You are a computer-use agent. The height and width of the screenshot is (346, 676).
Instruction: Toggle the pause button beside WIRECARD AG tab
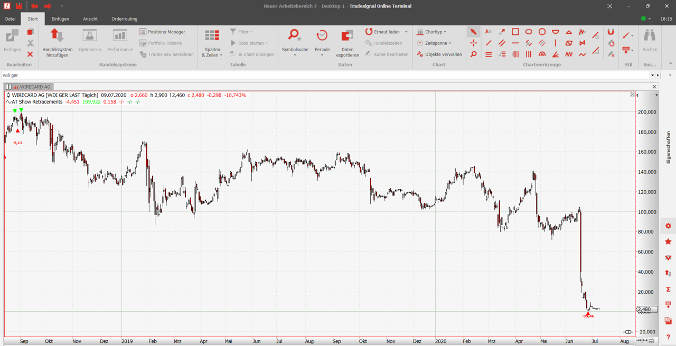8,87
